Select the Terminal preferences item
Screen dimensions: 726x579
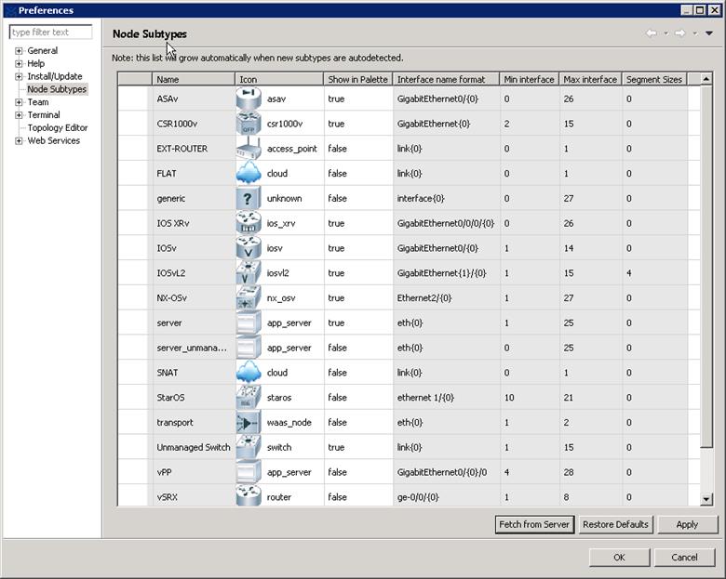pyautogui.click(x=44, y=114)
